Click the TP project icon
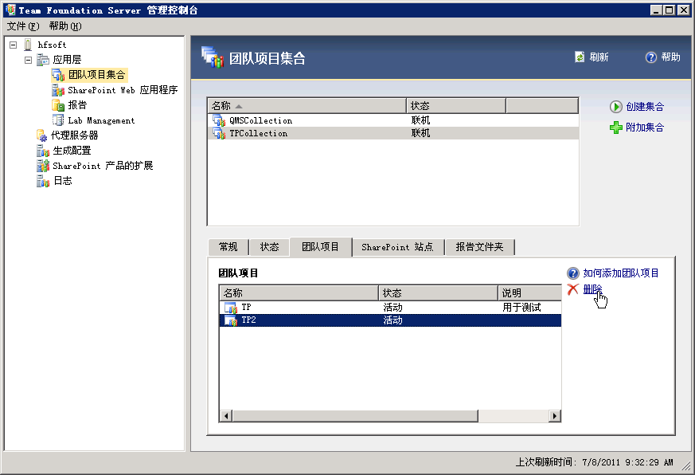This screenshot has width=695, height=475. point(231,307)
